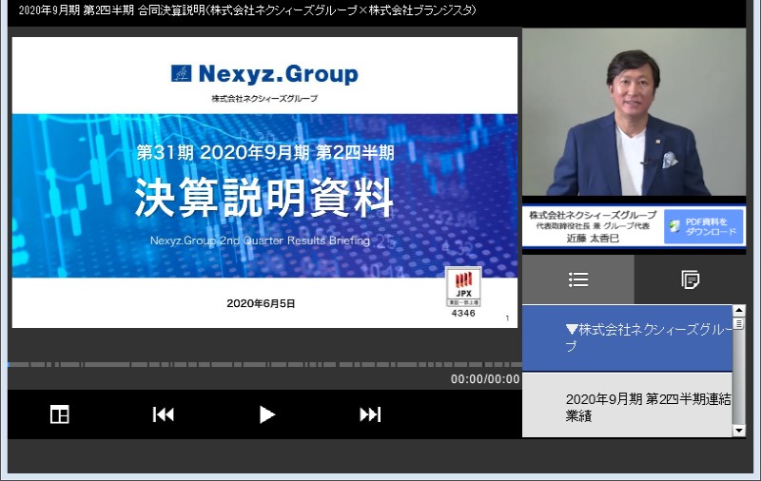The image size is (761, 481).
Task: Skip to the next chapter
Action: [x=370, y=414]
